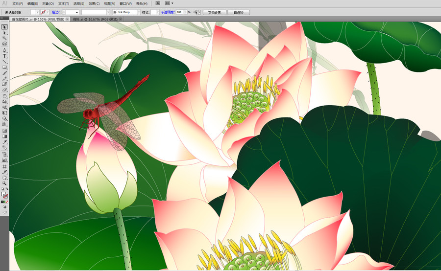Select the Pen tool

pos(4,50)
